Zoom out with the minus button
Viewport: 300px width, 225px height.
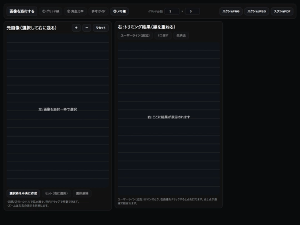coord(87,28)
